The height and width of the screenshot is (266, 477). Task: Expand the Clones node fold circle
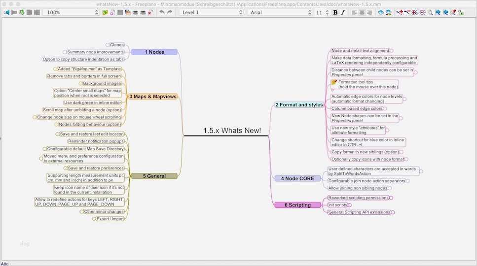108,45
